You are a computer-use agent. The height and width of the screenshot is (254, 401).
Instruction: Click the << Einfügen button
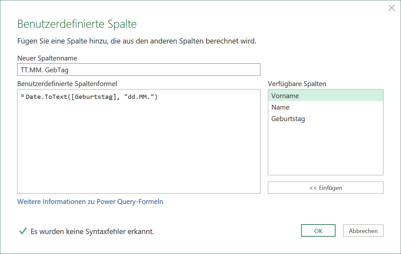tap(325, 188)
